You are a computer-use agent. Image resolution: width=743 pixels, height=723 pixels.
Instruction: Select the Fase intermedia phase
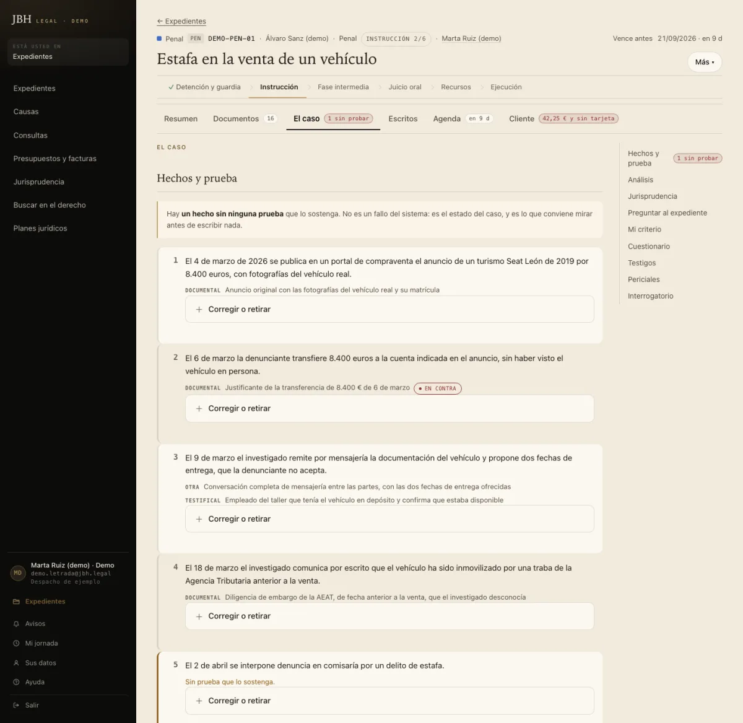point(343,87)
